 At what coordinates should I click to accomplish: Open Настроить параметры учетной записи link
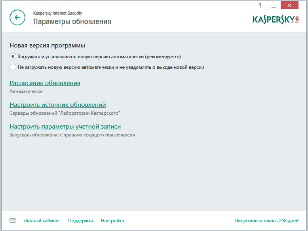click(x=65, y=127)
